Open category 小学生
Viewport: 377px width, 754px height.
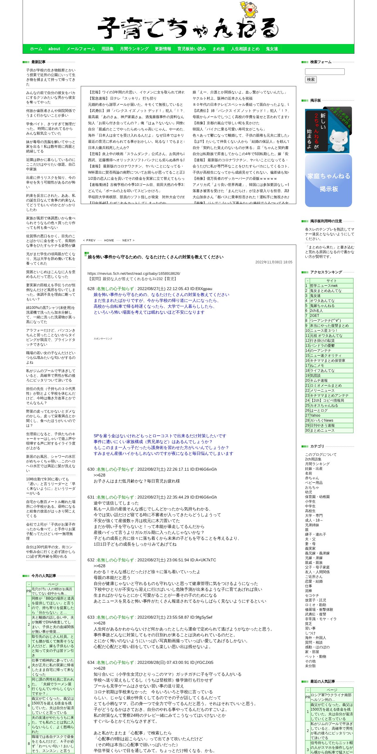pyautogui.click(x=310, y=501)
